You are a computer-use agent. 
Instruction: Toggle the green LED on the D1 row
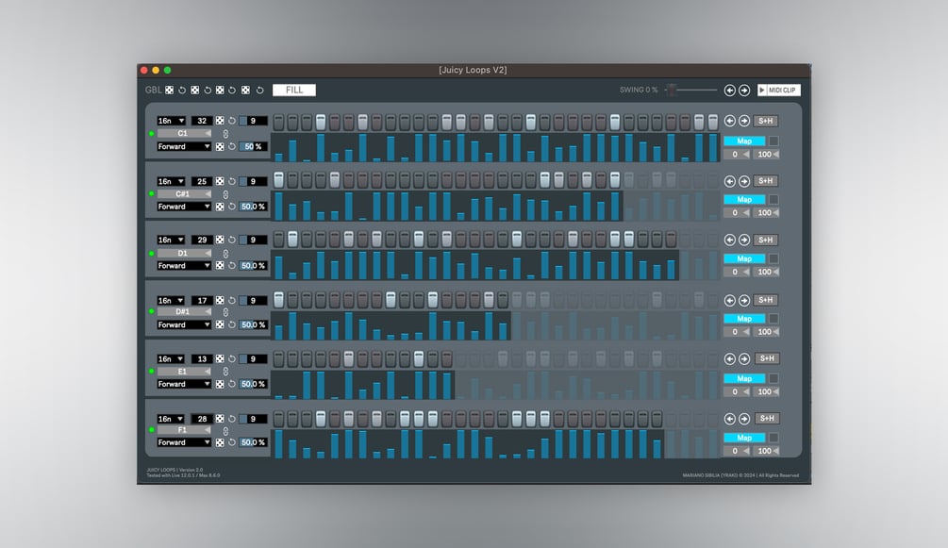pyautogui.click(x=151, y=254)
